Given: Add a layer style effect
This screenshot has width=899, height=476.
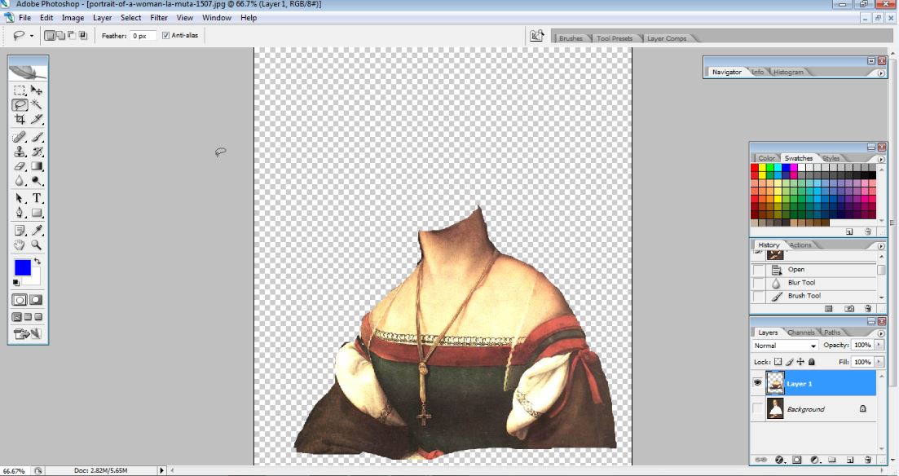Looking at the screenshot, I should [779, 460].
